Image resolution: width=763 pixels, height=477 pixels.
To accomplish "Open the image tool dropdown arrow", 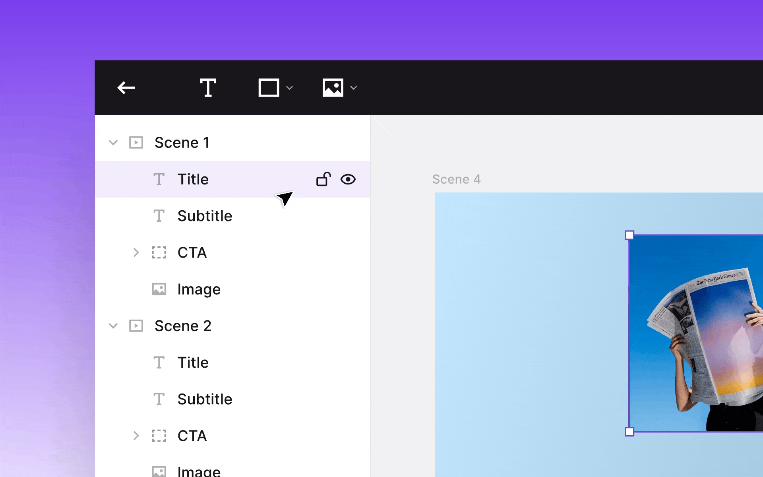I will pyautogui.click(x=354, y=88).
